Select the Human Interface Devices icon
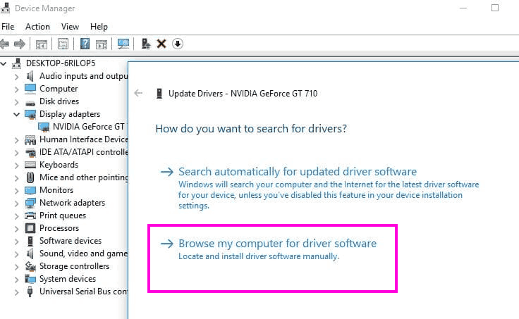The height and width of the screenshot is (319, 519). [30, 140]
